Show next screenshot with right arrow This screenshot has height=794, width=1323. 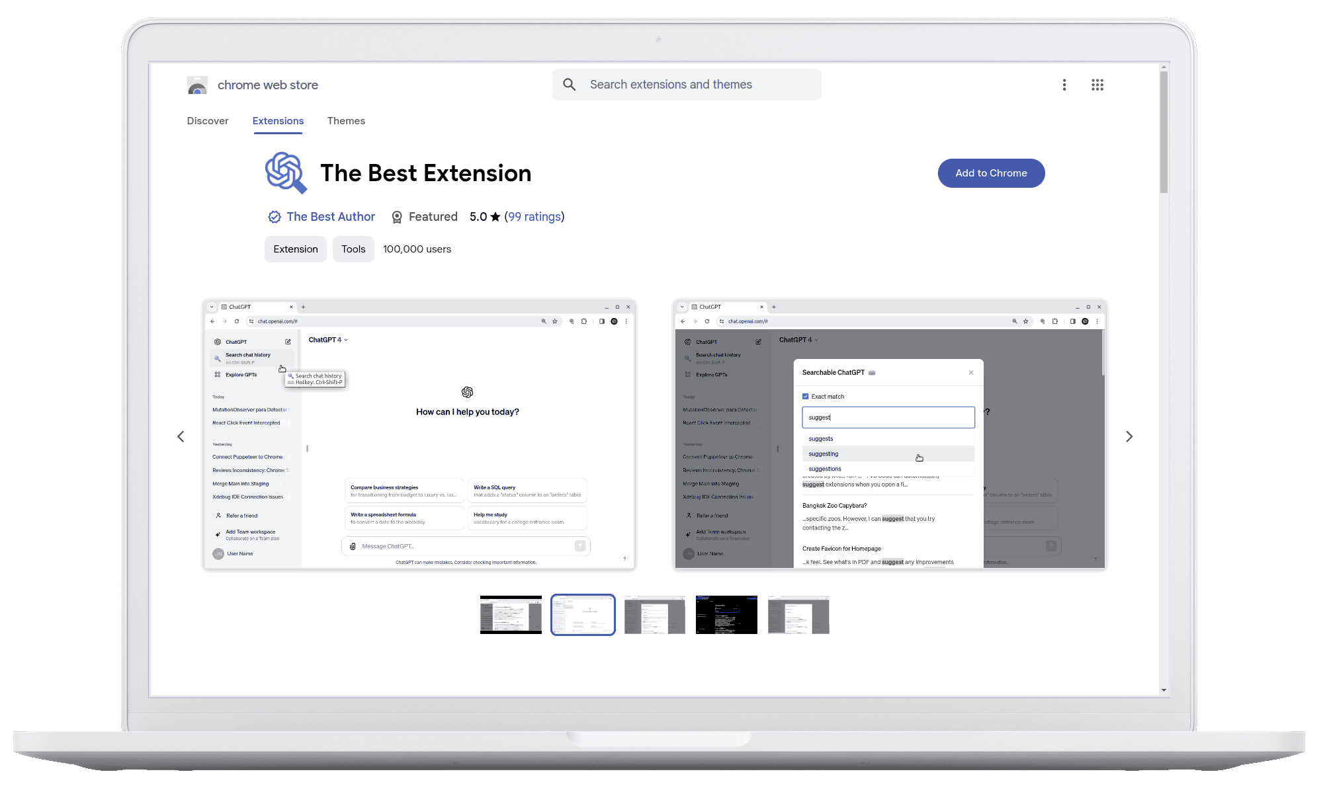pyautogui.click(x=1129, y=436)
